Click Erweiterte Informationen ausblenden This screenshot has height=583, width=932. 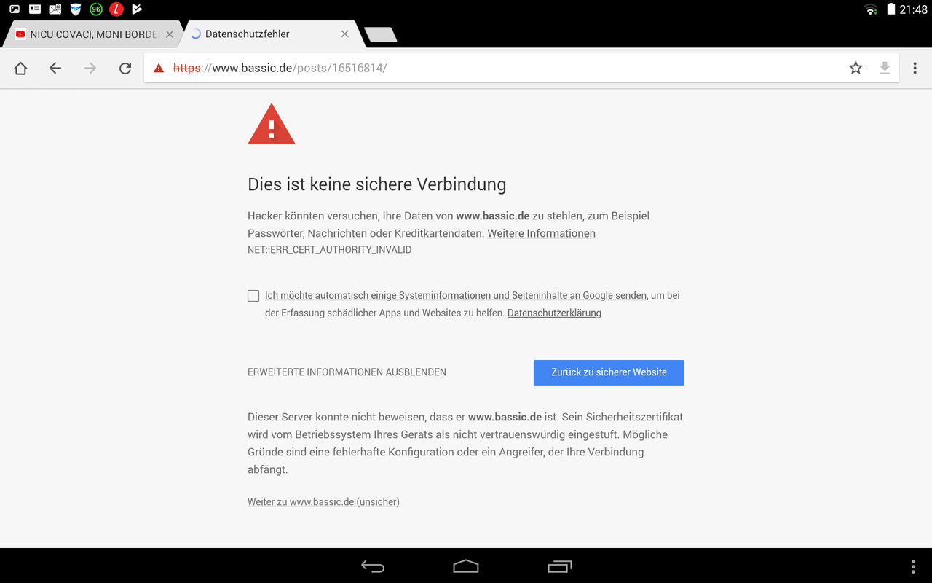347,372
